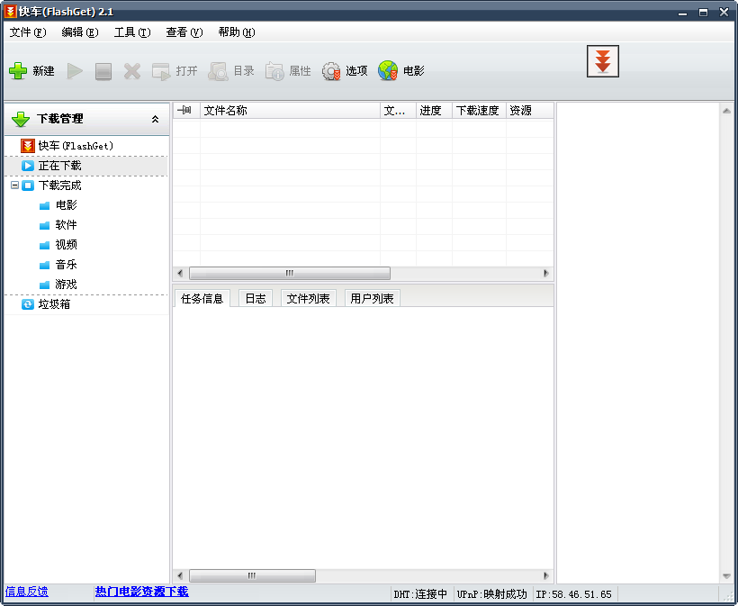Click the FlashGet title bar app icon

tap(11, 12)
